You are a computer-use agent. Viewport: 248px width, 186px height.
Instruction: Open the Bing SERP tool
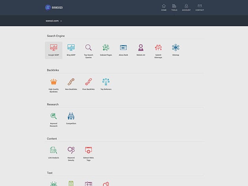click(x=71, y=50)
